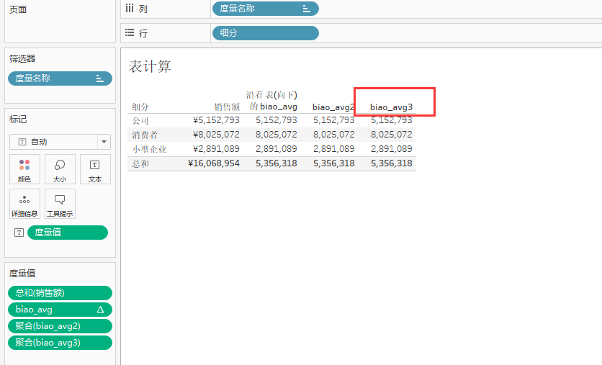Open the Tooltip marks card
Image resolution: width=602 pixels, height=365 pixels.
pos(60,204)
